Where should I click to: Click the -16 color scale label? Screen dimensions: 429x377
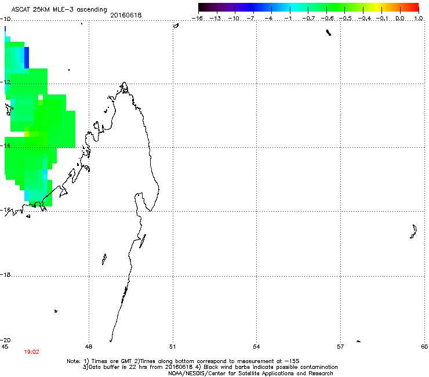pos(197,19)
